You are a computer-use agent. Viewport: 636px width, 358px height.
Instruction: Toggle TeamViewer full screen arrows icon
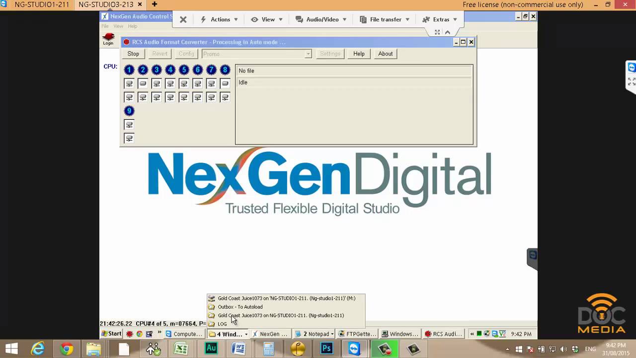click(x=437, y=32)
